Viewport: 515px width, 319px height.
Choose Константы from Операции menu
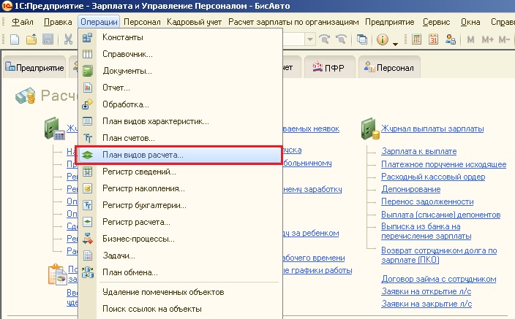coord(180,37)
